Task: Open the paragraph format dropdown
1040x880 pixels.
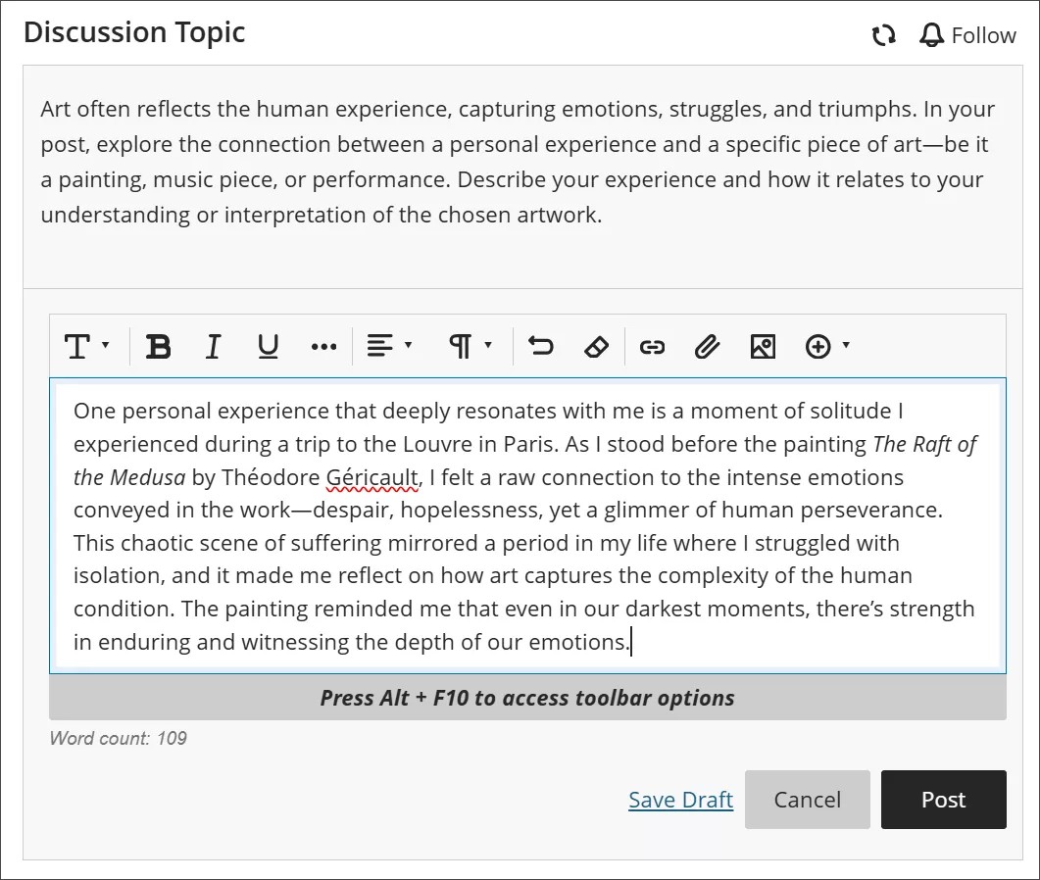Action: point(470,346)
